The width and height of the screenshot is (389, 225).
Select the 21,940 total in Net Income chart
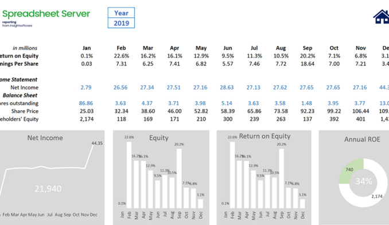[x=48, y=188]
